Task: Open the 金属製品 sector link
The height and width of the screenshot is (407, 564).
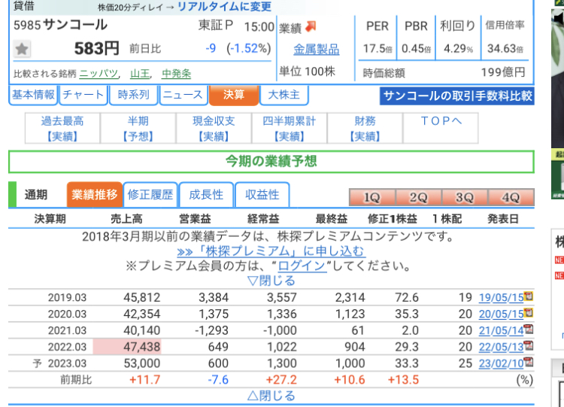Action: pos(316,50)
